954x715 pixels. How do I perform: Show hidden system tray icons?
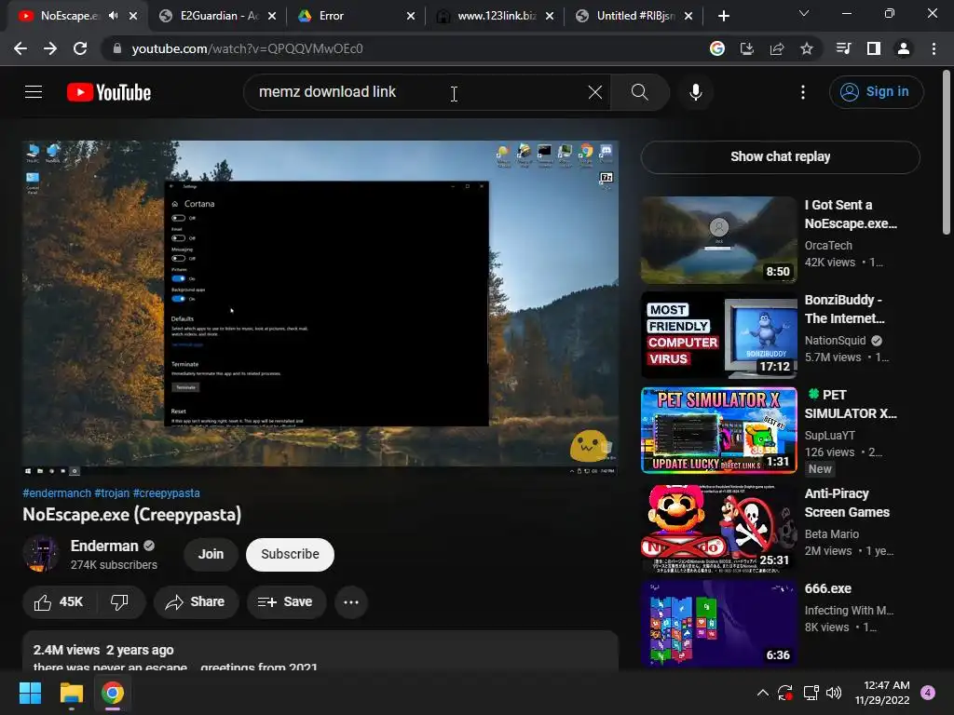[x=762, y=693]
